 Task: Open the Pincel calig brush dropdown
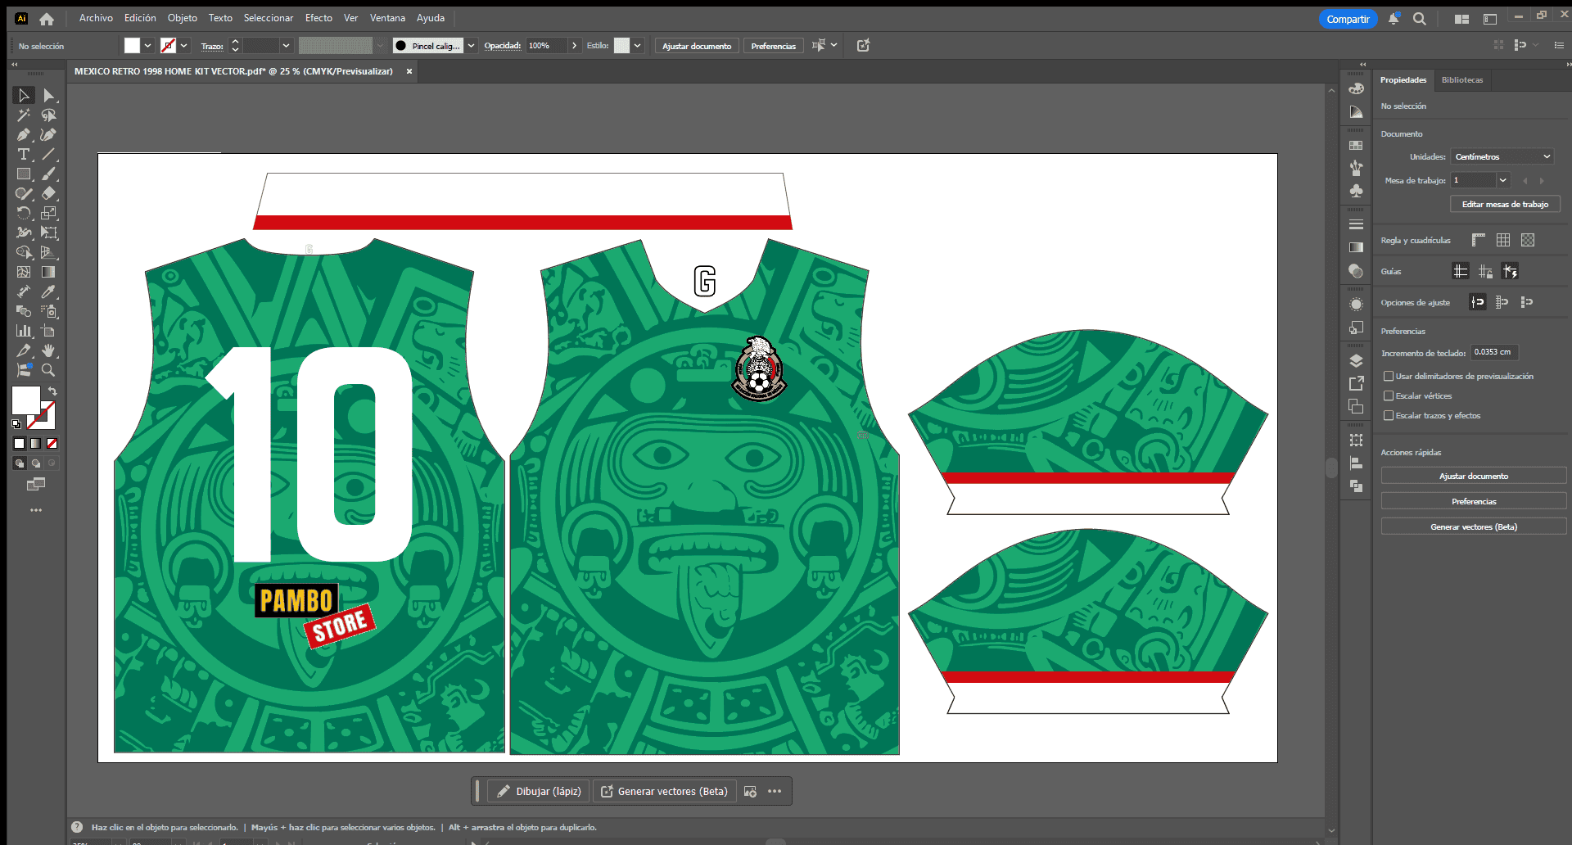pos(472,46)
